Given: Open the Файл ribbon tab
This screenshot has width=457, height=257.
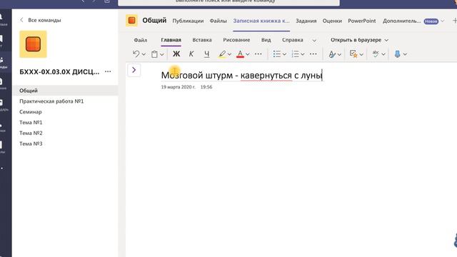Looking at the screenshot, I should pos(141,40).
